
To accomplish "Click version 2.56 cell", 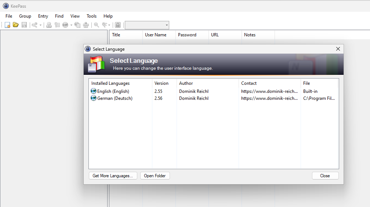I will (x=158, y=98).
